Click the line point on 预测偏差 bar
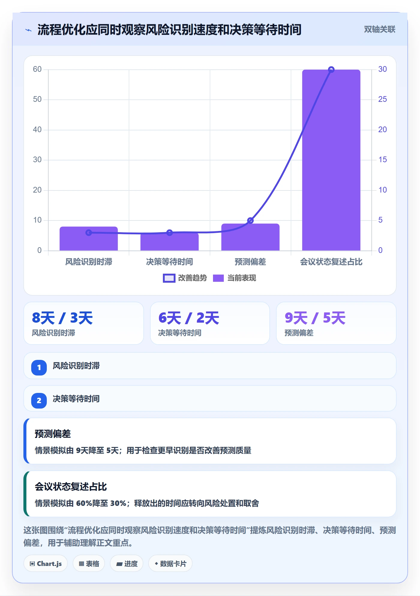 click(x=250, y=220)
